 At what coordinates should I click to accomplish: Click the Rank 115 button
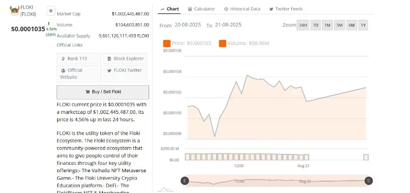point(79,58)
